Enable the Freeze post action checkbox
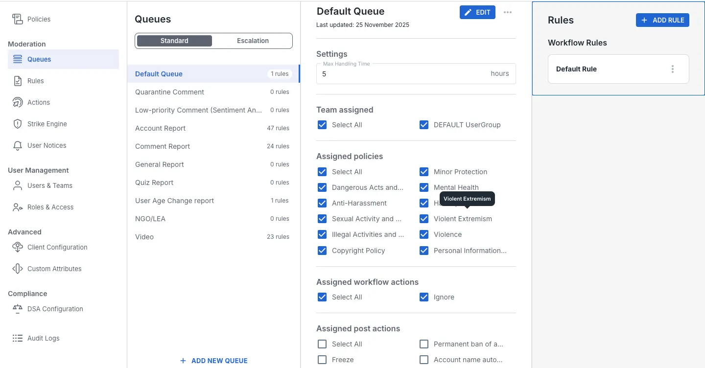The height and width of the screenshot is (368, 705). 322,360
